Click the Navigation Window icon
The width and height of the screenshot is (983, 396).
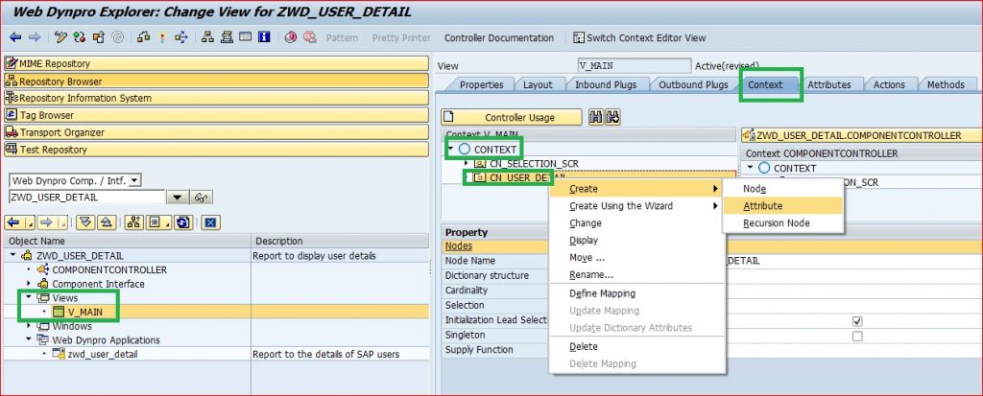[x=227, y=37]
